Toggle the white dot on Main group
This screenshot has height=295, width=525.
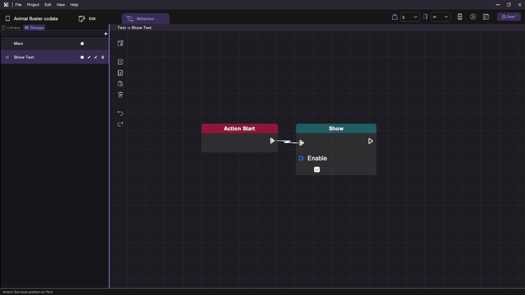(82, 44)
